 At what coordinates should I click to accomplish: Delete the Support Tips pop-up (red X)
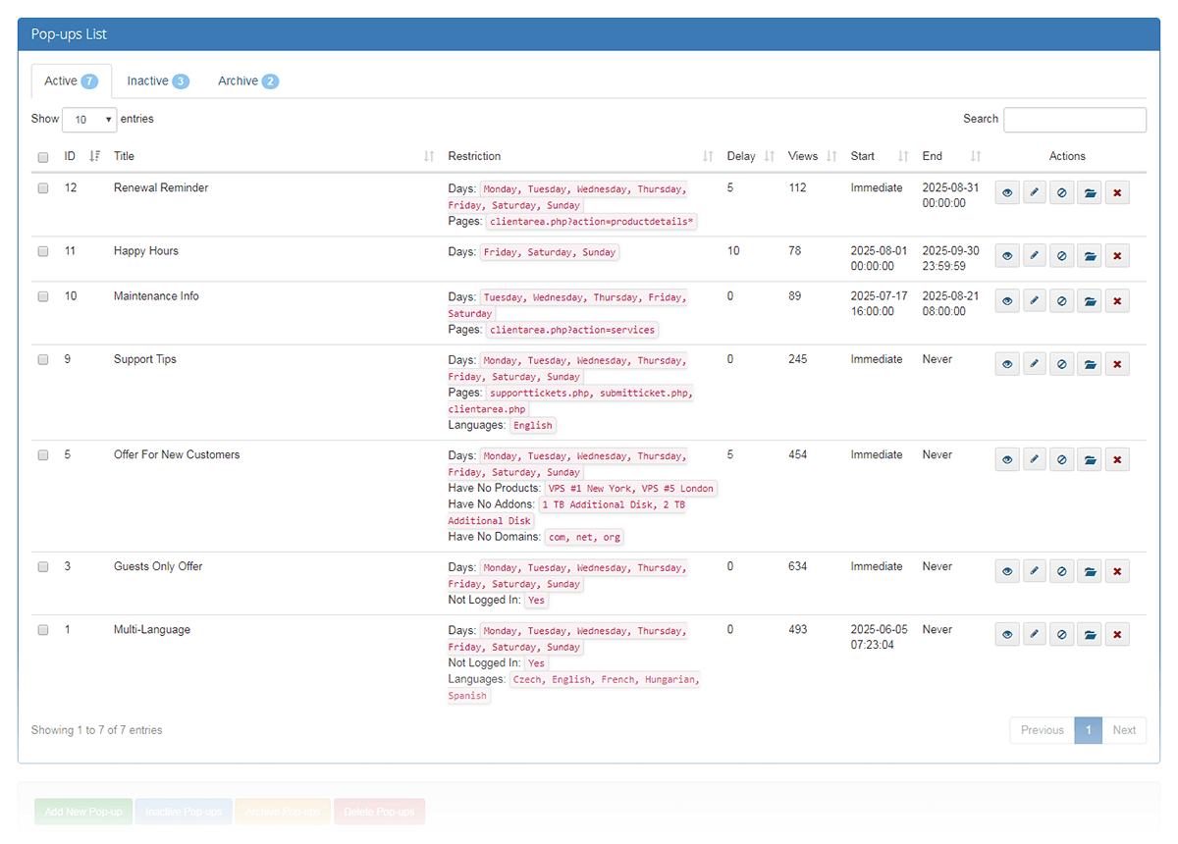pos(1117,364)
